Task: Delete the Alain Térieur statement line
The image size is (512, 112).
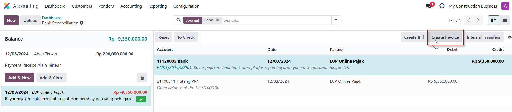Action: click(142, 78)
